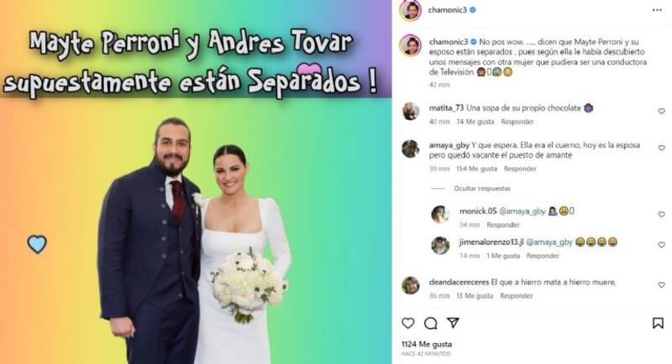This screenshot has width=672, height=364.
Task: Share the post via paper plane icon
Action: (453, 323)
